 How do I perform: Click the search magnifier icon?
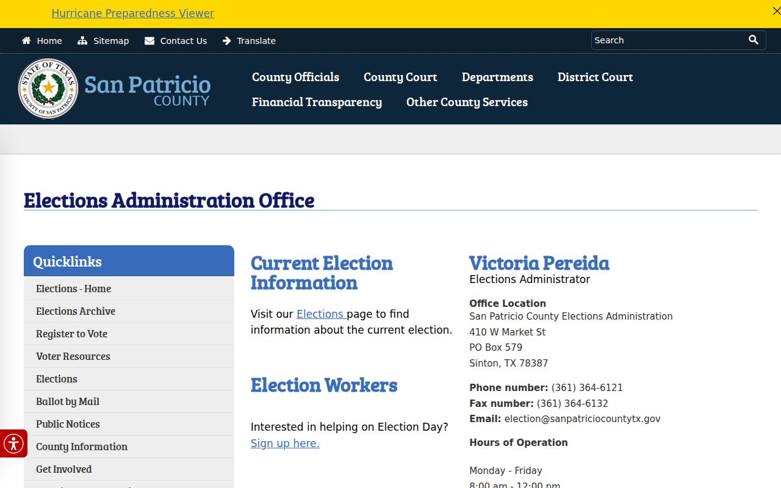754,40
